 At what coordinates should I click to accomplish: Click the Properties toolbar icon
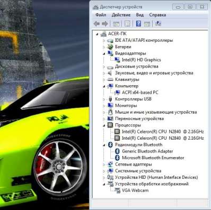point(127,24)
